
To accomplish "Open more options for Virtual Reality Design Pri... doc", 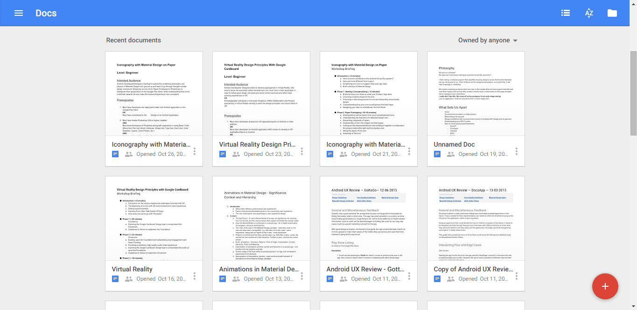I will click(x=302, y=151).
